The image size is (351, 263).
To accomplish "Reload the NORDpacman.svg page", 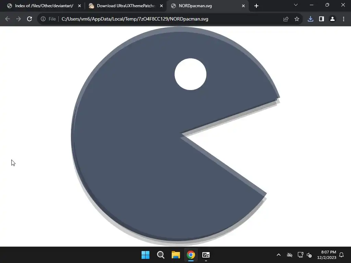I will tap(29, 19).
